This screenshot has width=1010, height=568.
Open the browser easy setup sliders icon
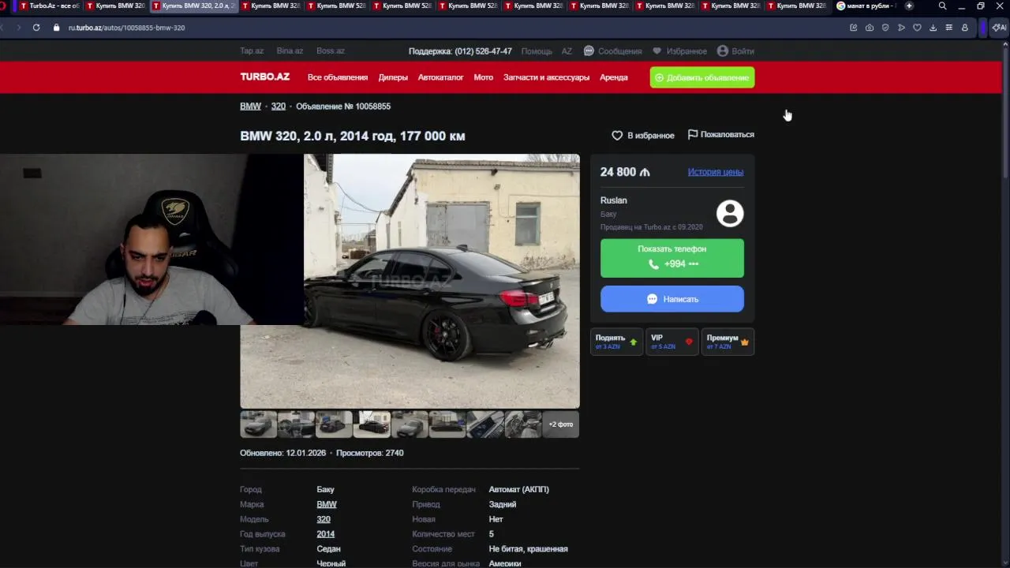948,28
